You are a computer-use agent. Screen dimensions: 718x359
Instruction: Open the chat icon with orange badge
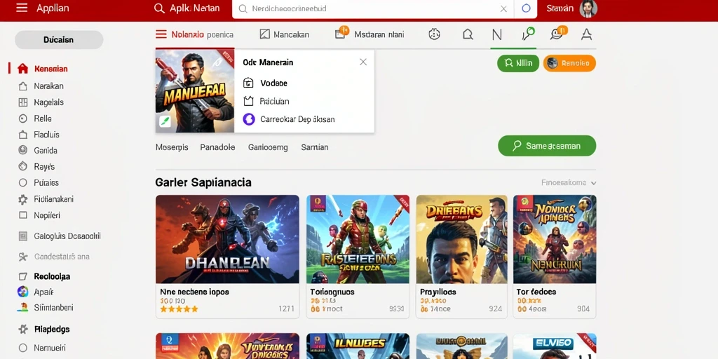click(558, 33)
